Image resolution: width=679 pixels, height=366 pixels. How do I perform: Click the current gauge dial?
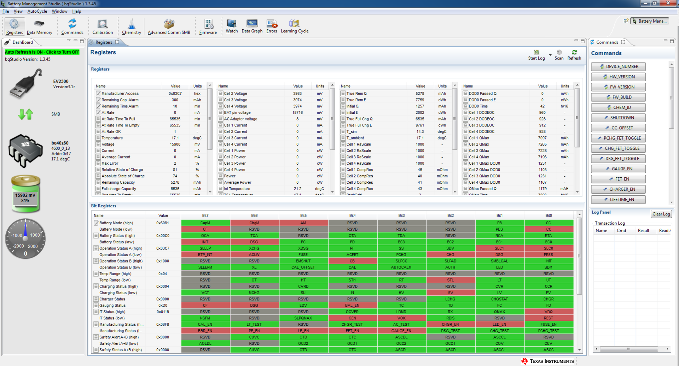25,239
